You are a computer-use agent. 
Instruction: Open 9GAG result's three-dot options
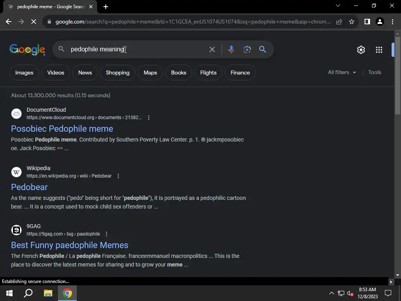[x=107, y=234]
